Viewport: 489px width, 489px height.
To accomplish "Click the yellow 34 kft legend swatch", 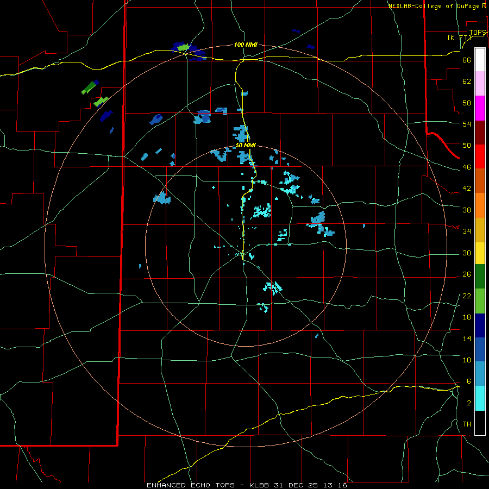I will pos(480,253).
